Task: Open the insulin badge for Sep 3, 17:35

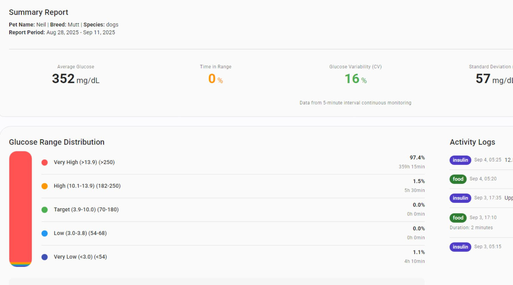Action: (460, 198)
